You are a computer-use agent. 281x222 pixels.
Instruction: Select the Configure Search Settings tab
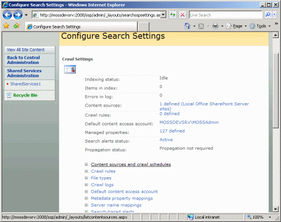tap(81, 27)
